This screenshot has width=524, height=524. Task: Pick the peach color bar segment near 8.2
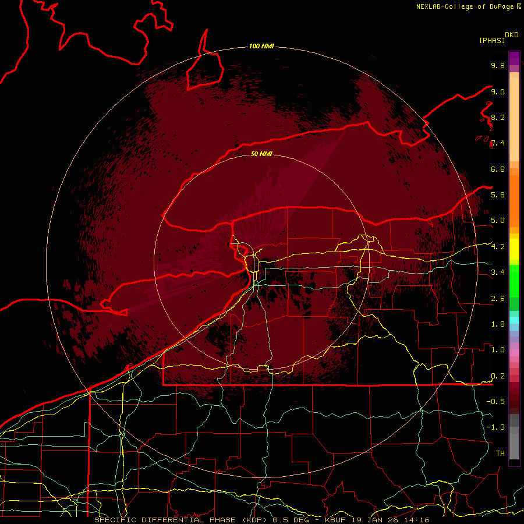tap(514, 121)
